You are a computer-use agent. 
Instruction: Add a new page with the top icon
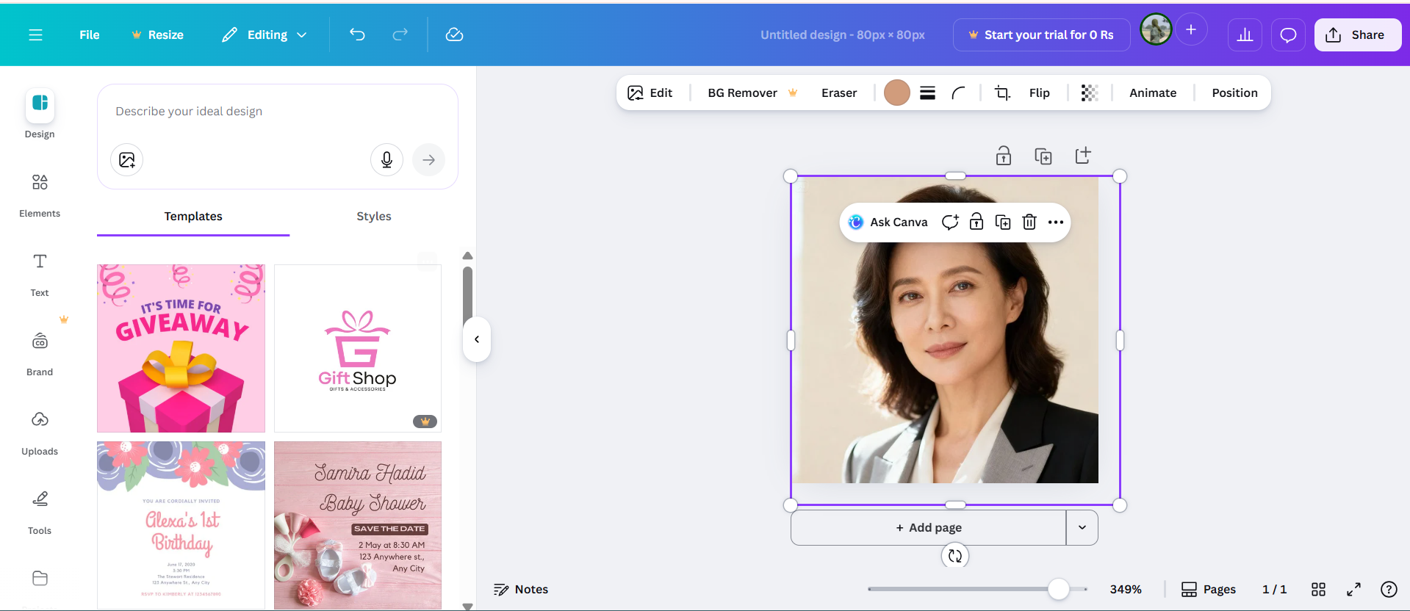[x=1083, y=156]
